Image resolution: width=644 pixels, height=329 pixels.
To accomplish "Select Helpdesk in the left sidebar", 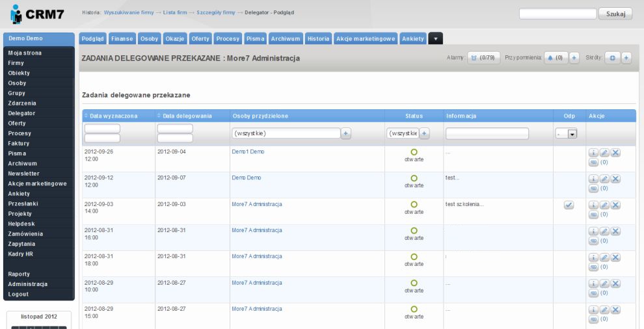I will click(x=21, y=224).
